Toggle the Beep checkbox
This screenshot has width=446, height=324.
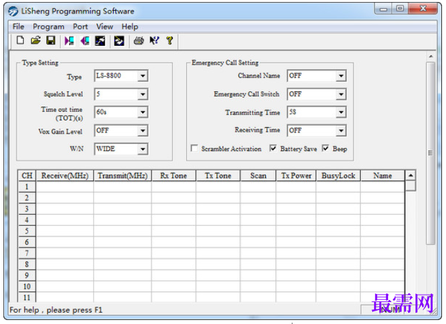[326, 148]
